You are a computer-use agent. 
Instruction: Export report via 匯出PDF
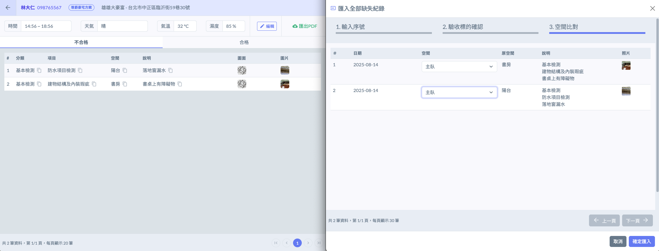click(305, 26)
